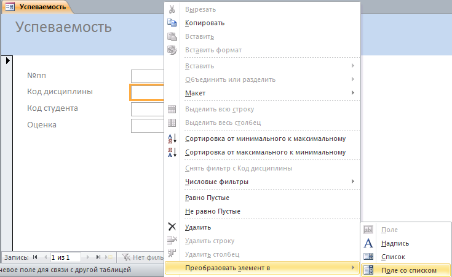Go to previous record button
The width and height of the screenshot is (452, 277).
[x=46, y=257]
